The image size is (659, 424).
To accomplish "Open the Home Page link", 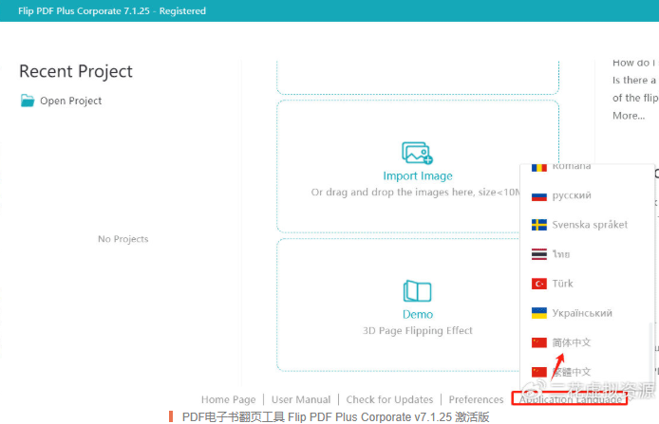I will [x=228, y=399].
